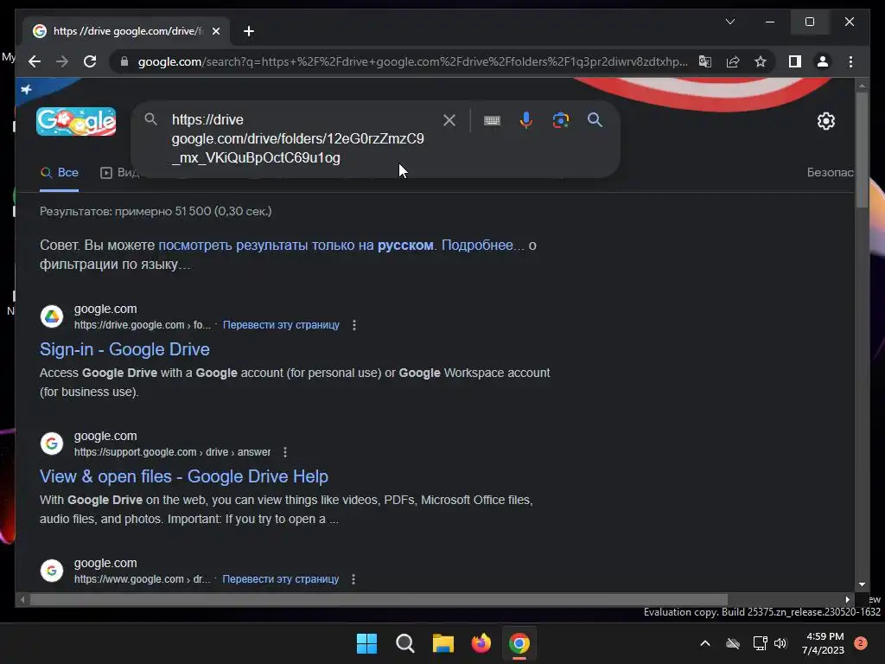The width and height of the screenshot is (885, 664).
Task: Translate the Sign-in Google Drive result page
Action: click(x=281, y=325)
